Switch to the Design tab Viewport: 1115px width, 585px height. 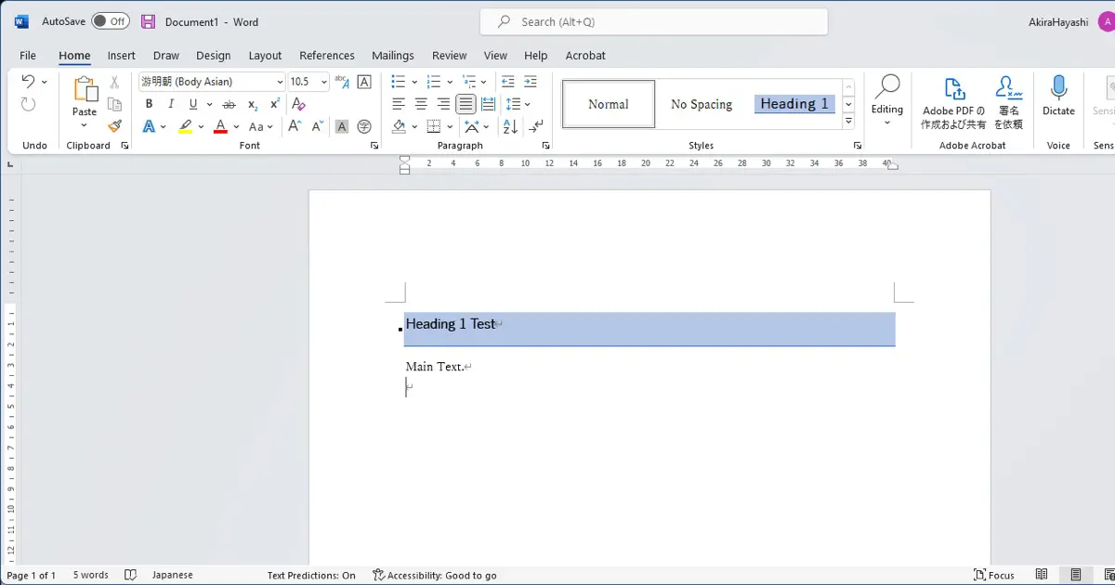point(213,56)
